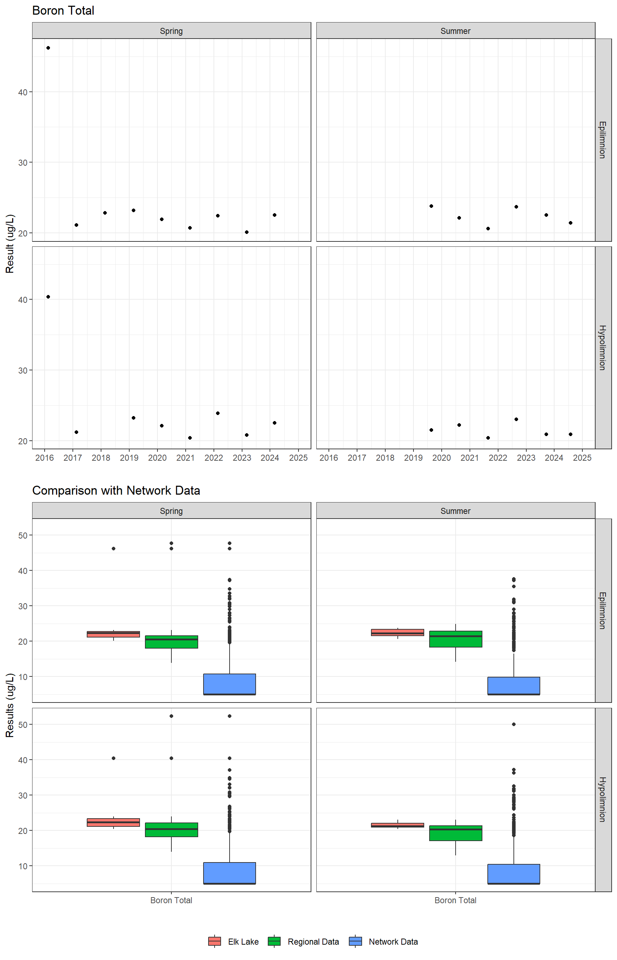
Task: Click the Elk Lake box in Spring Epilimnion comparison
Action: 114,634
